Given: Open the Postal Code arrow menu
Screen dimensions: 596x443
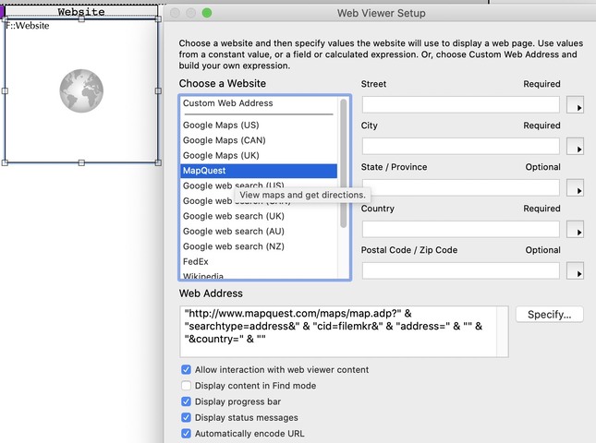Looking at the screenshot, I should coord(574,272).
